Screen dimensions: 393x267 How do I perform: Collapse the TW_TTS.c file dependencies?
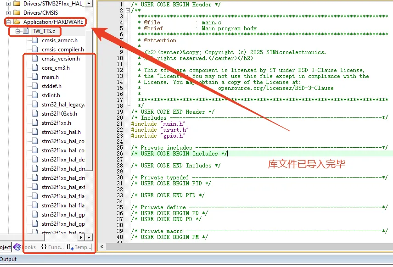coord(17,31)
